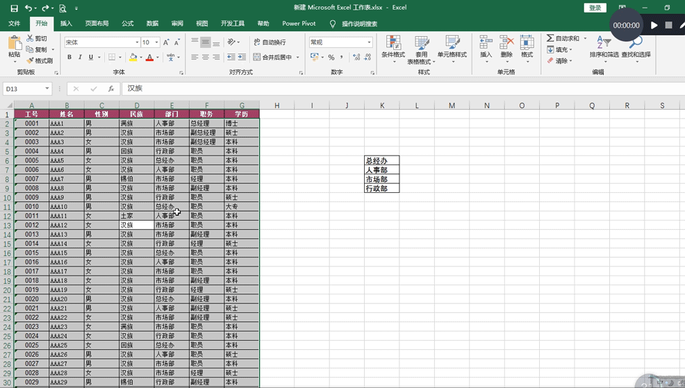The image size is (685, 388).
Task: Click the top align icon
Action: click(195, 42)
